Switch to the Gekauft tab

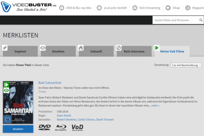[x=96, y=51]
